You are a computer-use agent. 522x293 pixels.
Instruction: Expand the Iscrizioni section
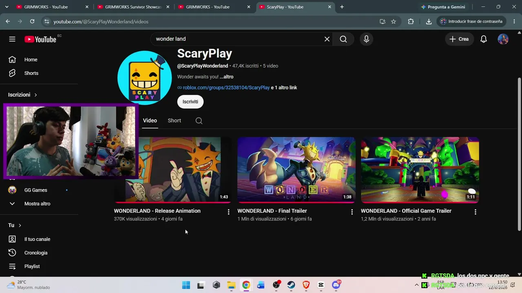[23, 95]
